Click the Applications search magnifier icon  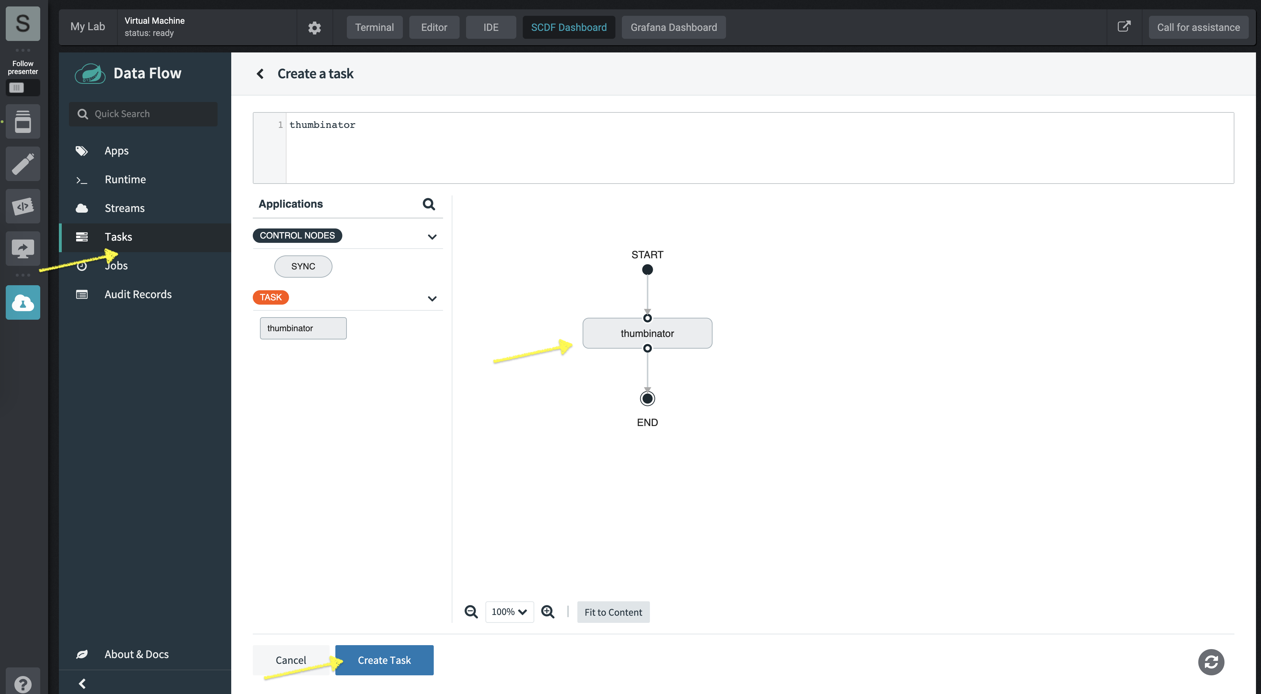pos(429,204)
